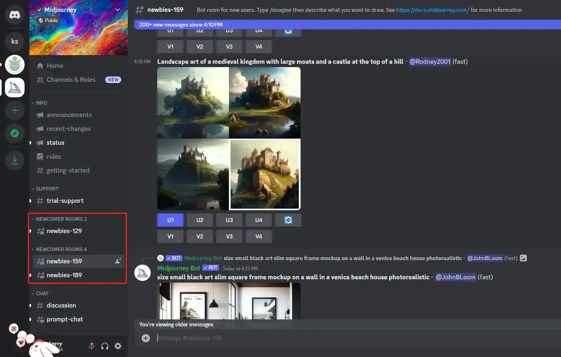The image size is (561, 357).
Task: Click the reroll refresh icon below castle images
Action: (288, 220)
